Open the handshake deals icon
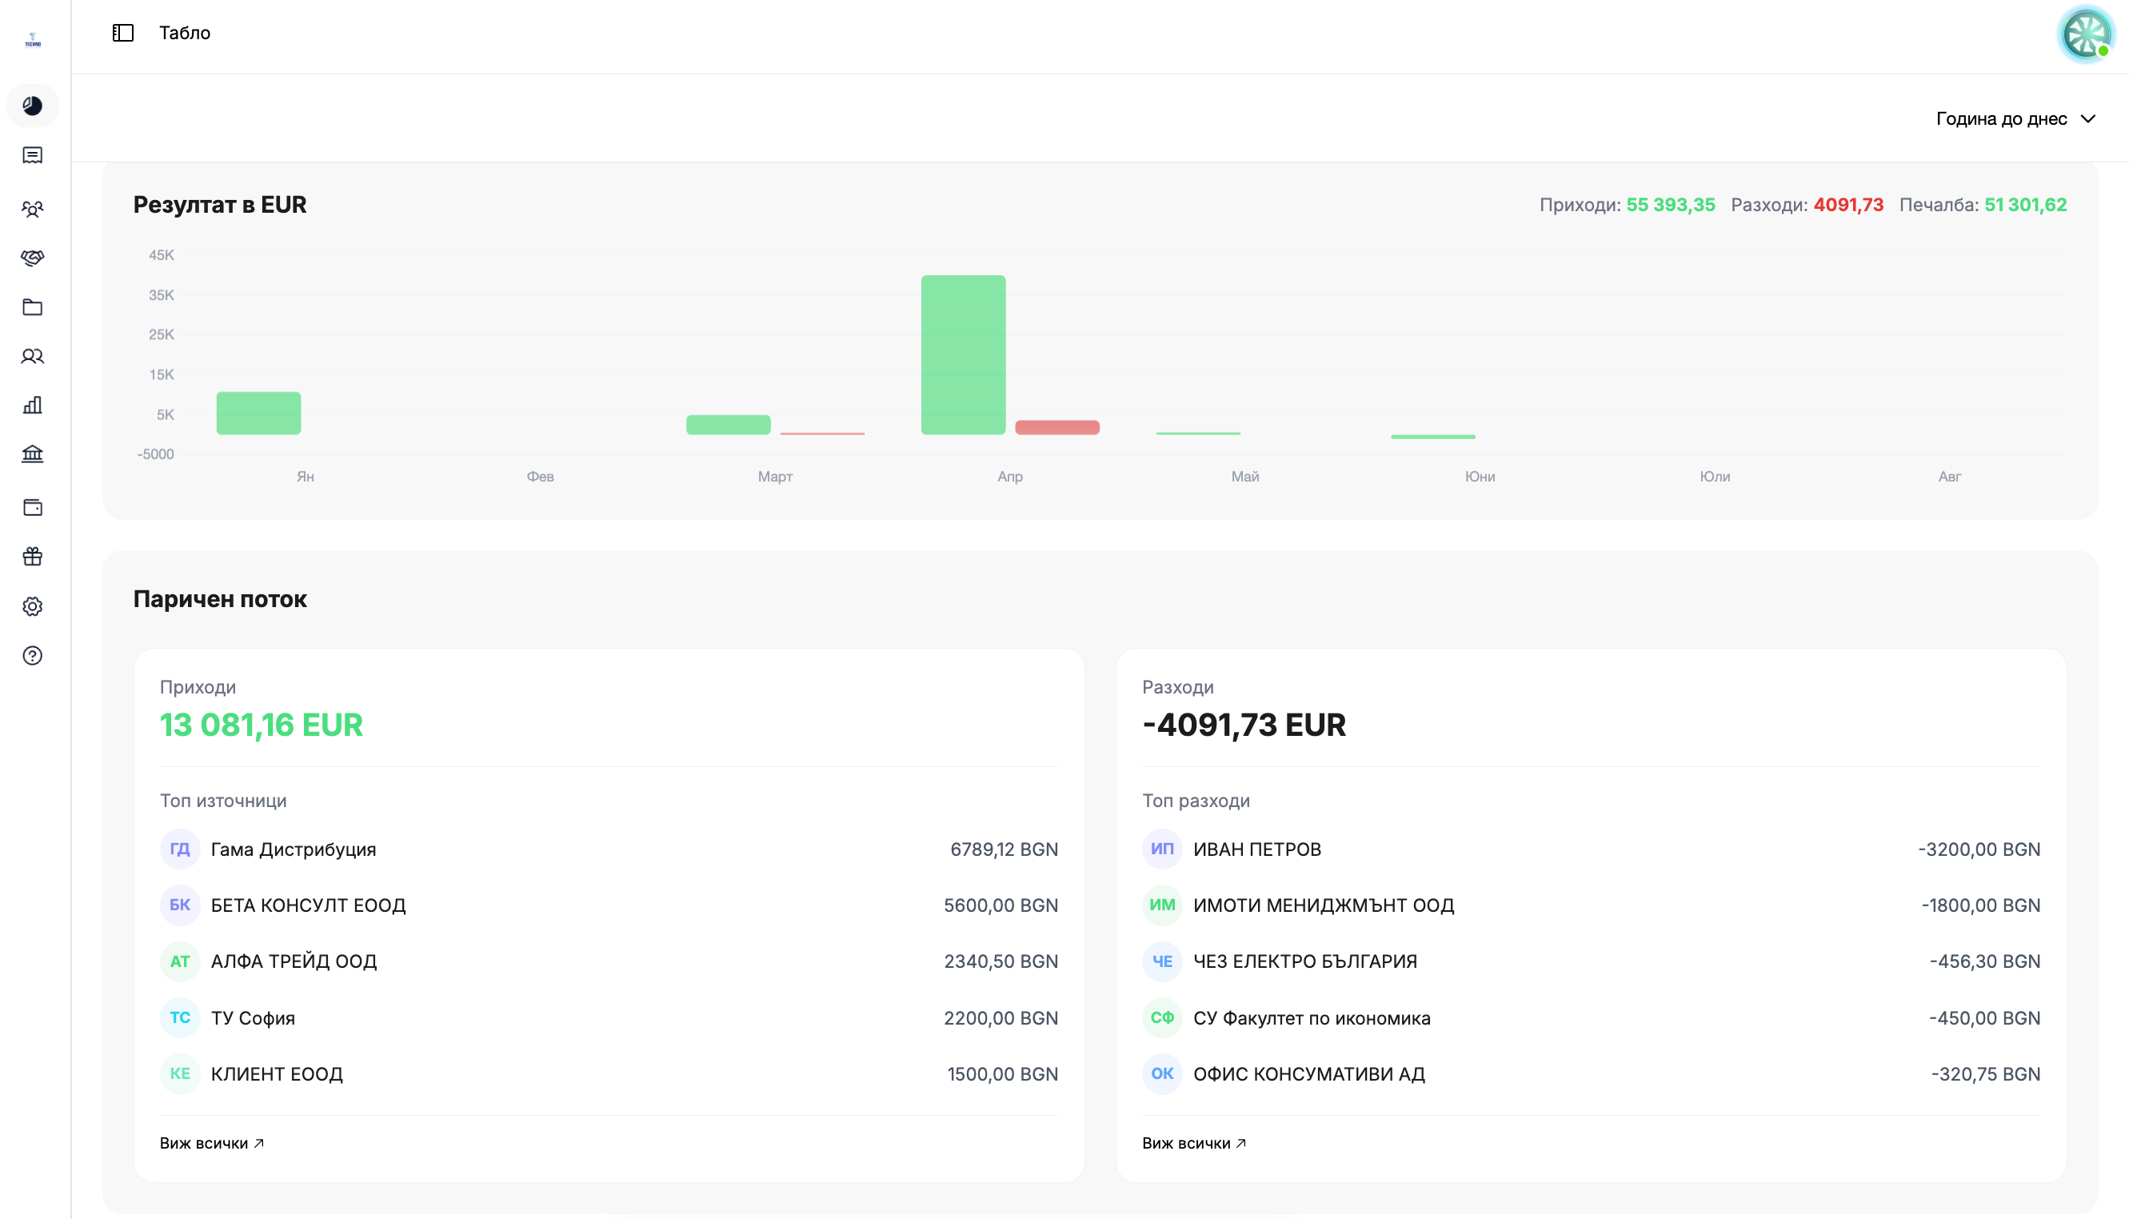Screen dimensions: 2129x1219 [x=33, y=258]
